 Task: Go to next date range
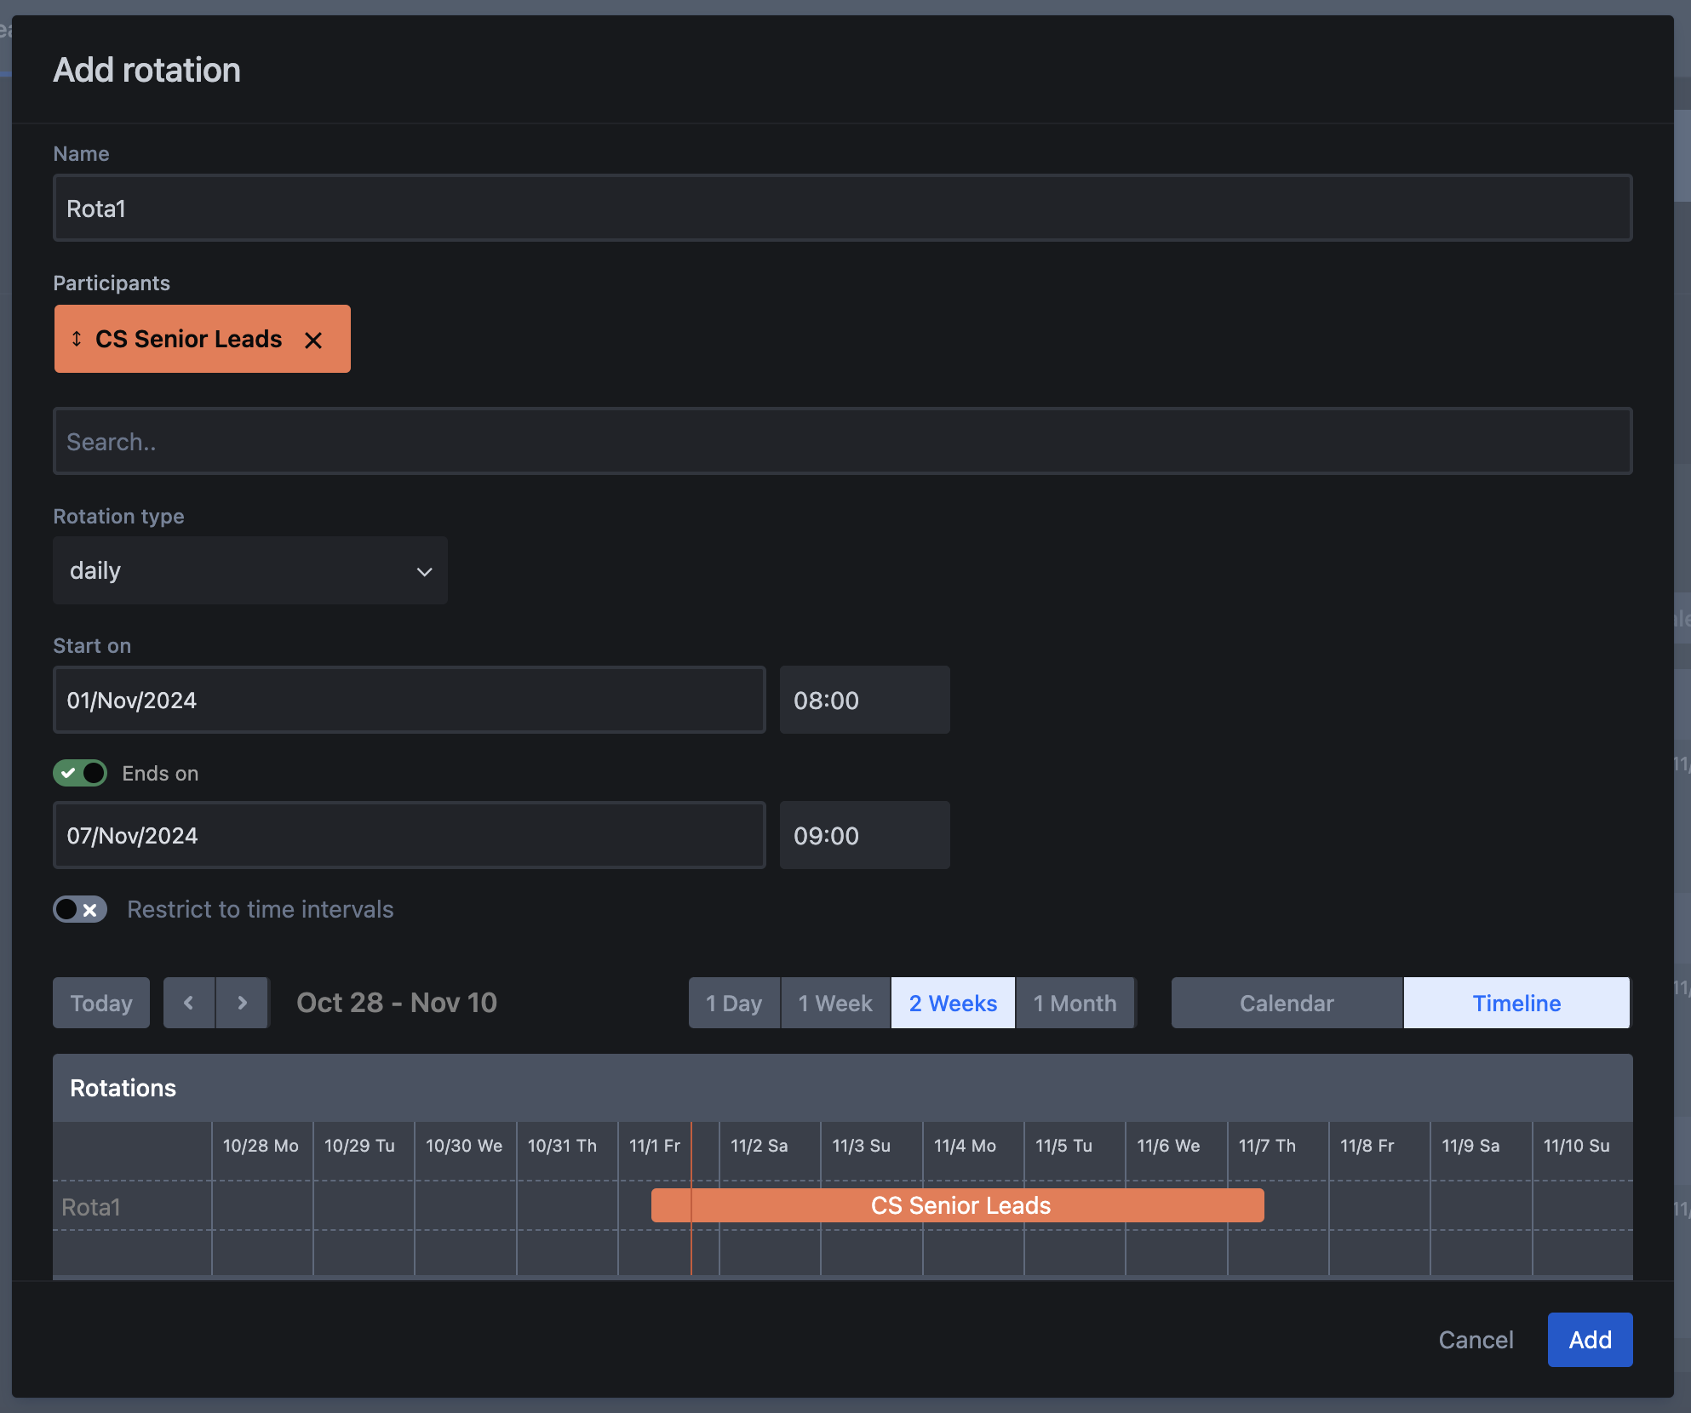[243, 1003]
